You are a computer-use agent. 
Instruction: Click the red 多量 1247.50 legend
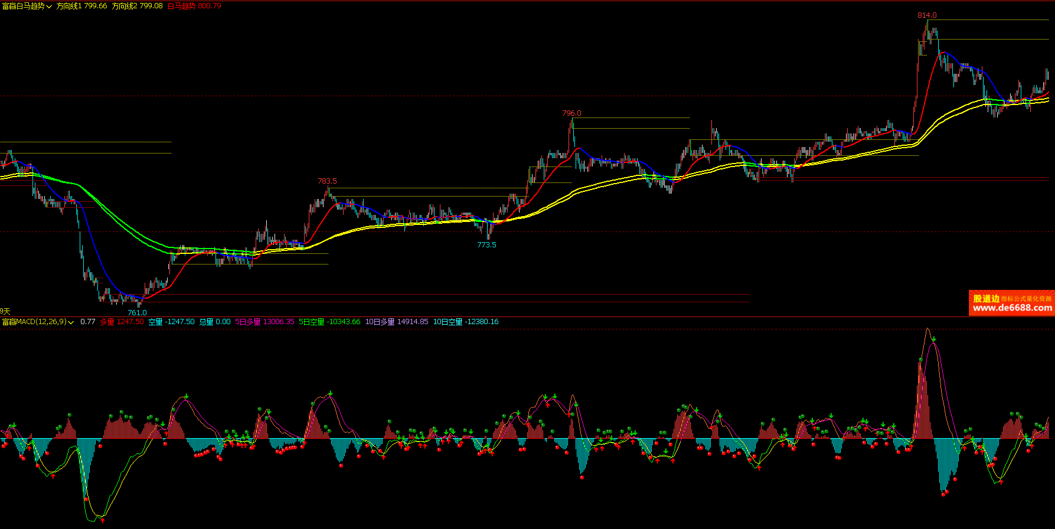pyautogui.click(x=122, y=322)
